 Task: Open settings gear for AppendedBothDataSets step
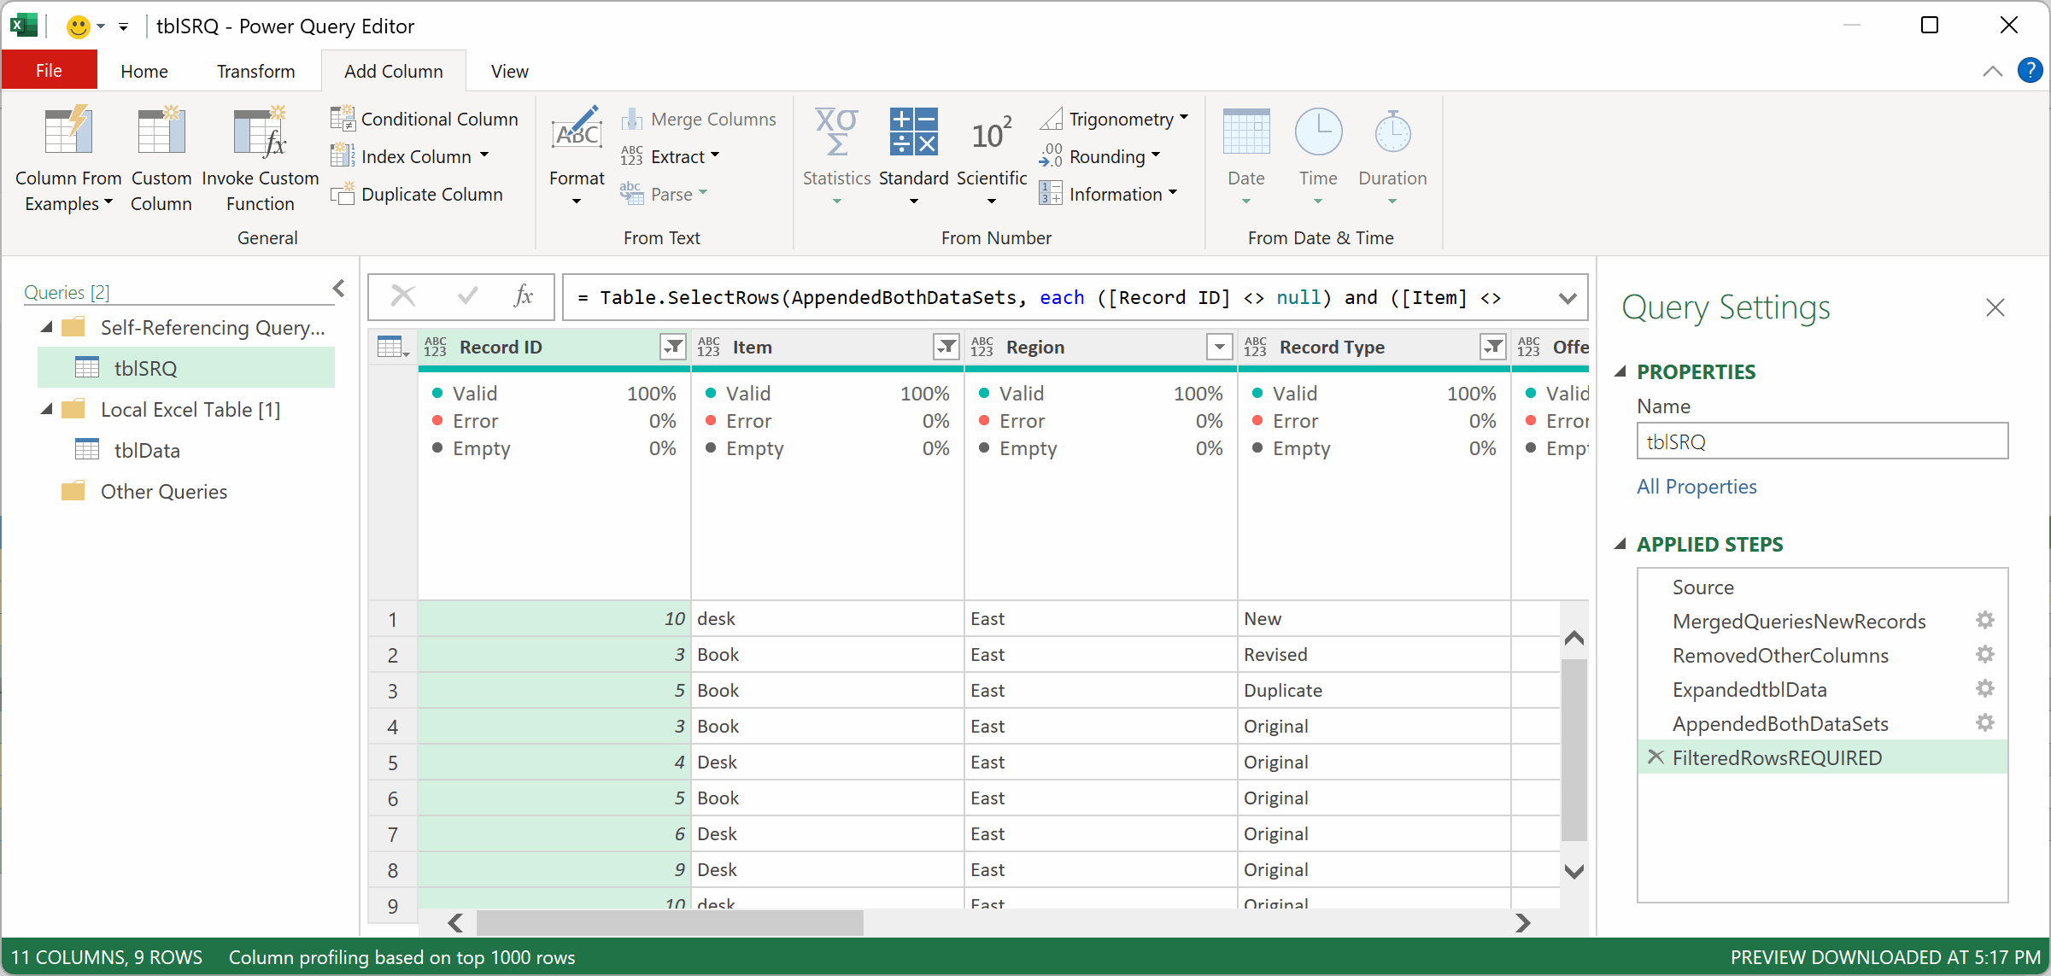[1985, 723]
